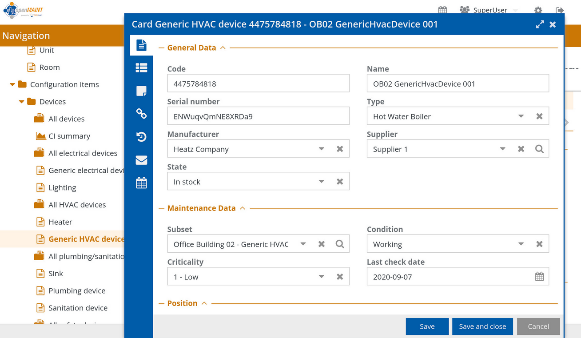The width and height of the screenshot is (581, 338).
Task: Search subsets with magnifier icon
Action: coord(340,244)
